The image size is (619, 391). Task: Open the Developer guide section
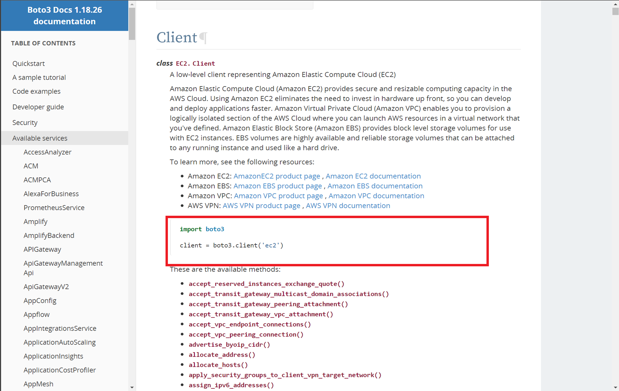tap(38, 107)
